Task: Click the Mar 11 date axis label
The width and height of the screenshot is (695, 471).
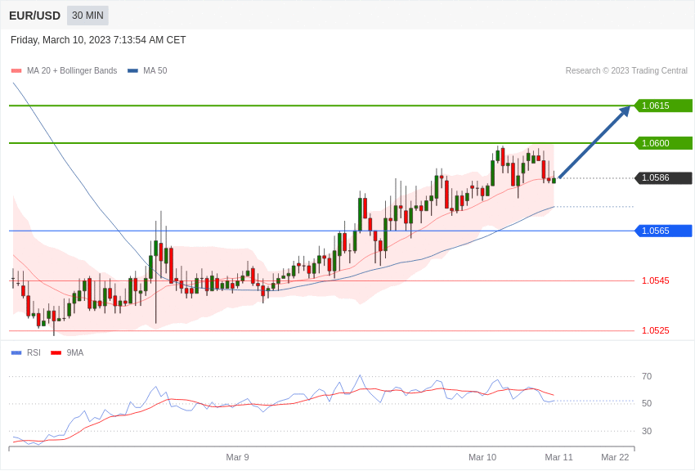Action: [x=559, y=458]
